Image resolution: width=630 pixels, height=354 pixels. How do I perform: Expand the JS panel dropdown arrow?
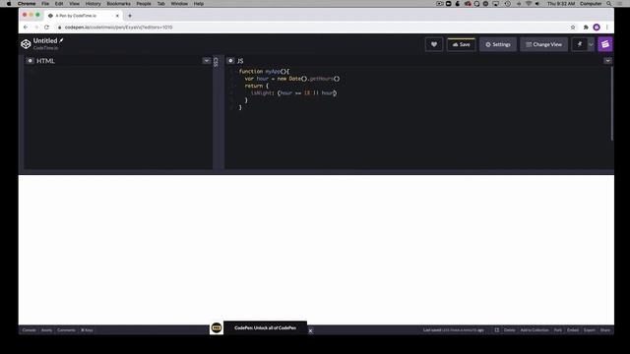tap(607, 61)
